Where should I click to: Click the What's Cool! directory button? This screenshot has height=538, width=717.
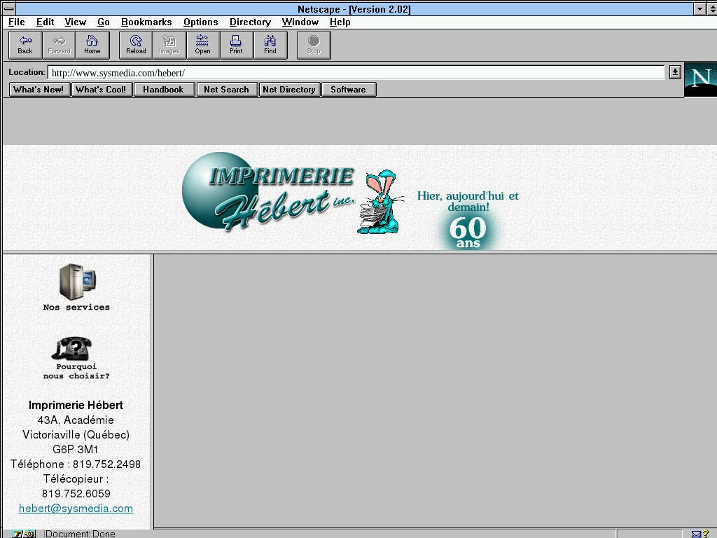[101, 90]
